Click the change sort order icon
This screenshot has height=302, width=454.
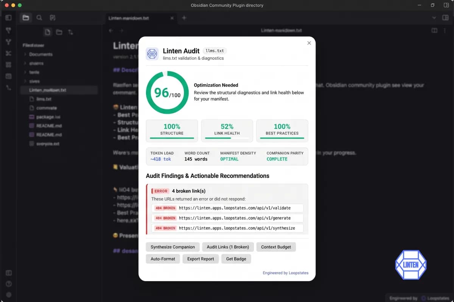(x=70, y=32)
